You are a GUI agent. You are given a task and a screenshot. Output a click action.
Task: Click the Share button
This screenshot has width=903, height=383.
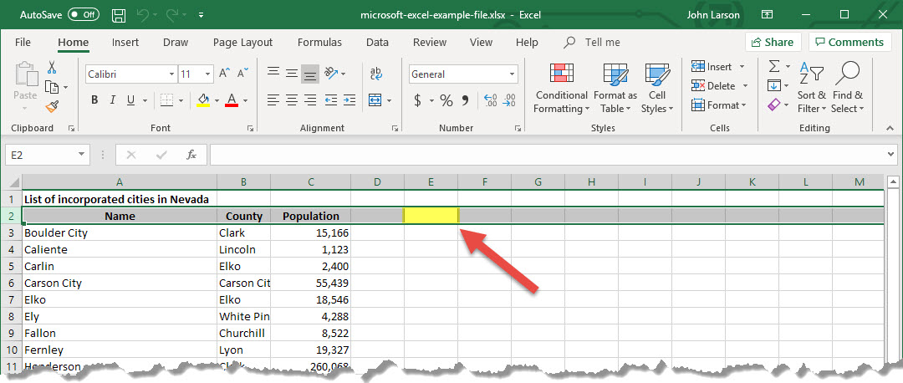pyautogui.click(x=773, y=43)
